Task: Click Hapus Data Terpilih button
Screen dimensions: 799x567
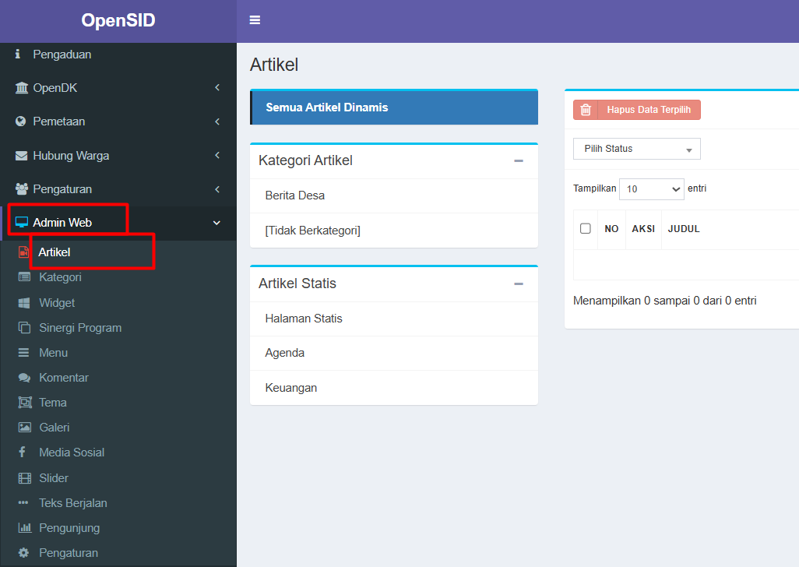Action: click(x=637, y=110)
